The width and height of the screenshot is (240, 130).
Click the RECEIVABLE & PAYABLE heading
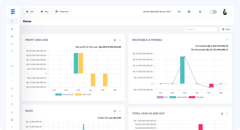[x=147, y=40]
